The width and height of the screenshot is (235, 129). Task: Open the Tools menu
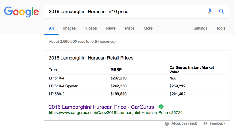click(x=221, y=28)
